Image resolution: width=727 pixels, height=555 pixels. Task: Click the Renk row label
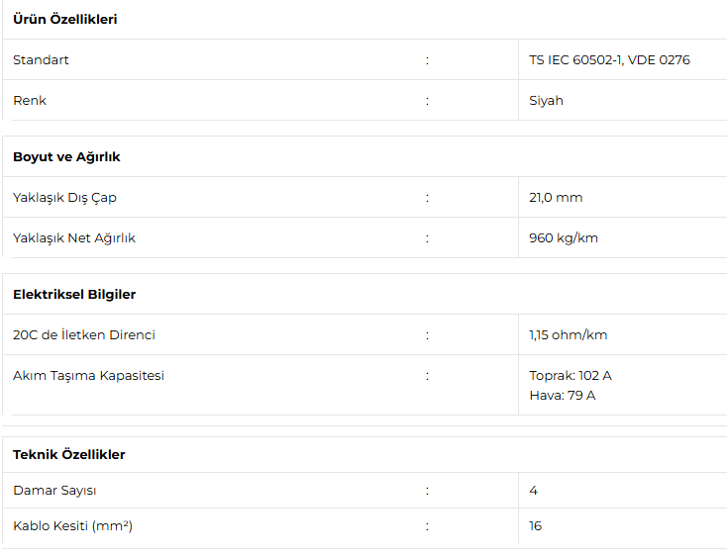pyautogui.click(x=30, y=101)
